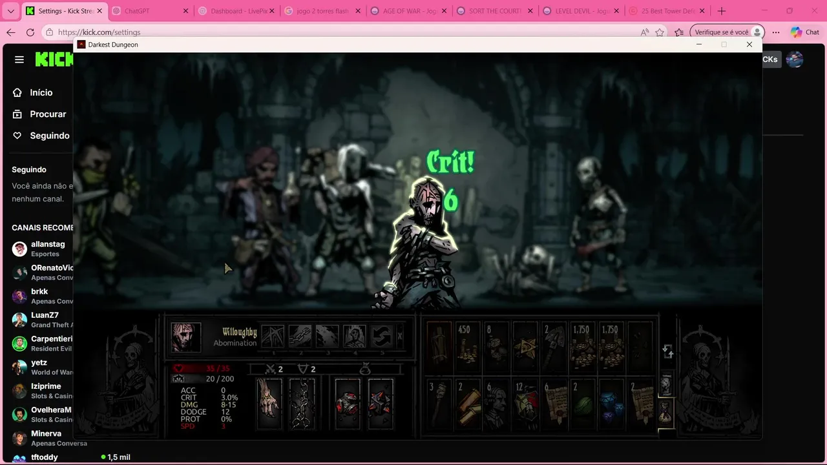Click the stress bar showing 20 / 200
The image size is (827, 465).
203,379
